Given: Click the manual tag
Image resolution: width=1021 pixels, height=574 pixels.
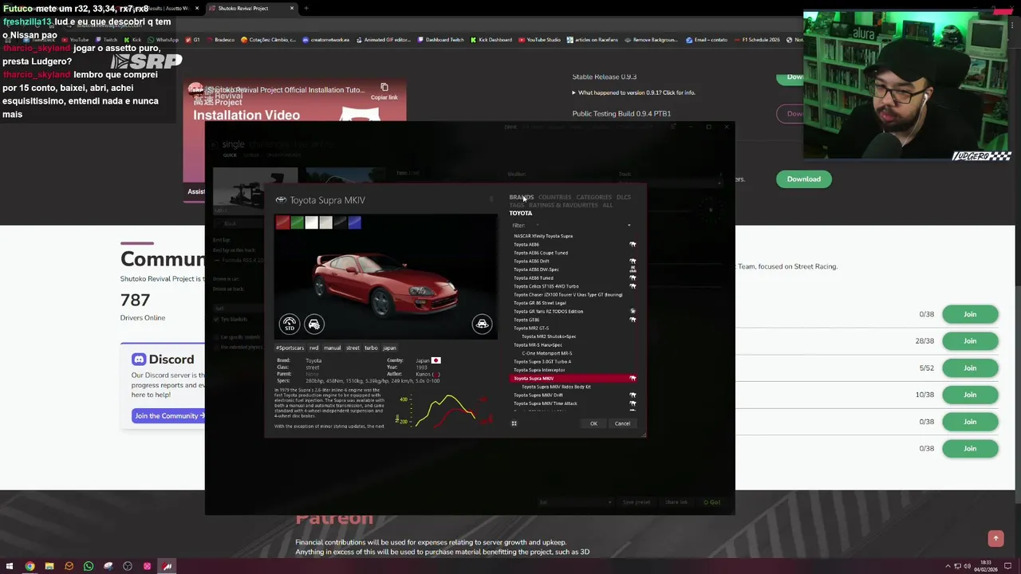Looking at the screenshot, I should pyautogui.click(x=332, y=348).
